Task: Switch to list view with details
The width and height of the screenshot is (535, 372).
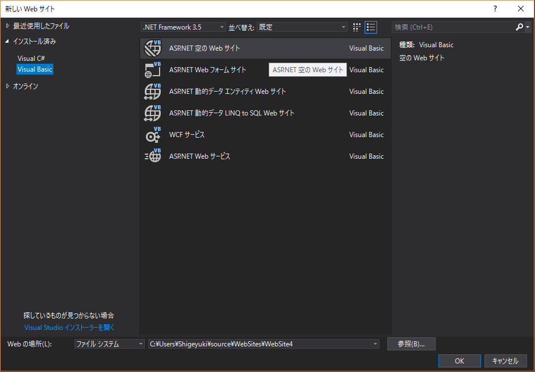Action: (371, 27)
